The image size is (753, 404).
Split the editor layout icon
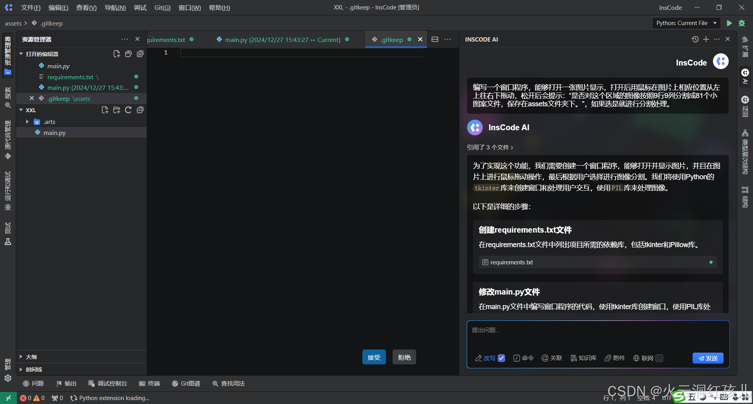click(x=435, y=39)
